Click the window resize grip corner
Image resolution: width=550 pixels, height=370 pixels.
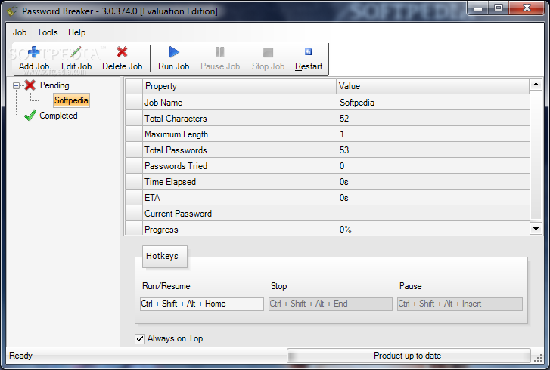(538, 358)
